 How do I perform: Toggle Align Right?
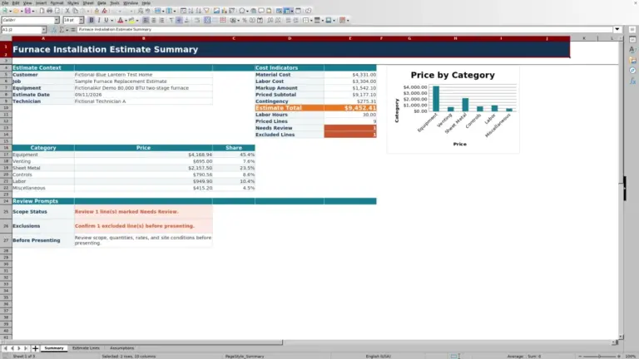pyautogui.click(x=161, y=20)
